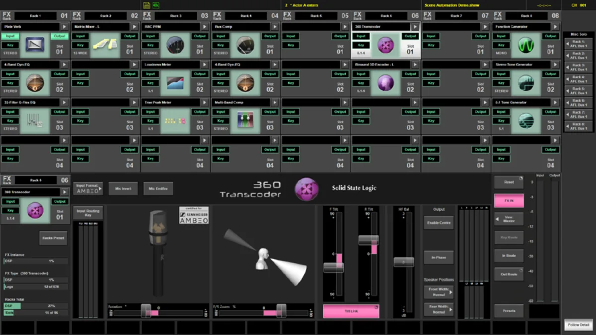
Task: Open the 32-Filter G-Flex EQ icon
Action: click(x=35, y=121)
